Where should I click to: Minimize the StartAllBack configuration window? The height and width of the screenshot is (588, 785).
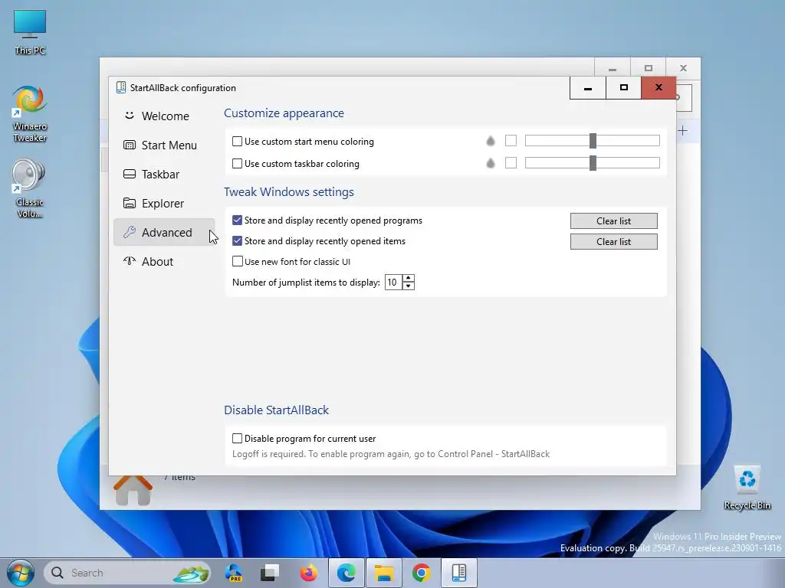(588, 88)
